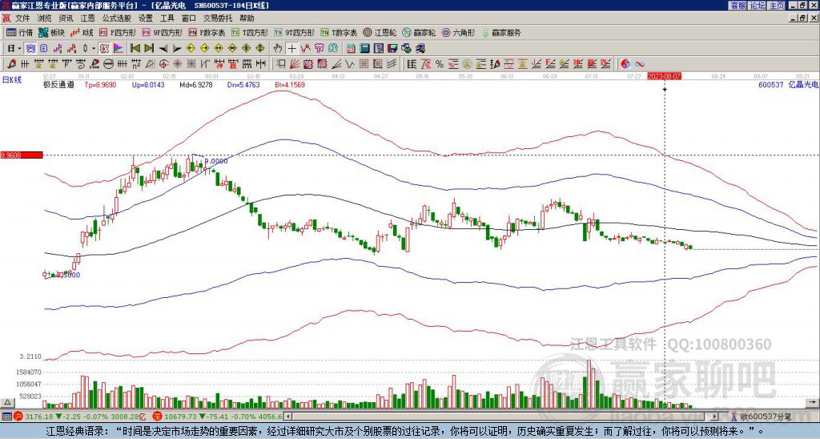Click the red crosshair target icon
The image size is (820, 439).
163,64
